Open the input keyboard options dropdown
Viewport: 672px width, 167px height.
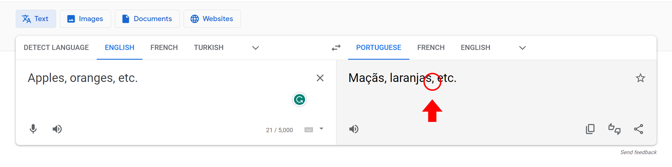pos(322,129)
